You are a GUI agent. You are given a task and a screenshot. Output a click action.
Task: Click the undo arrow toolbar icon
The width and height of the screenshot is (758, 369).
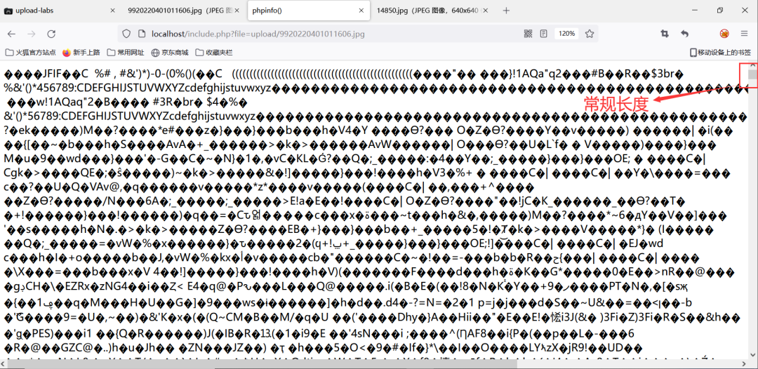click(685, 34)
